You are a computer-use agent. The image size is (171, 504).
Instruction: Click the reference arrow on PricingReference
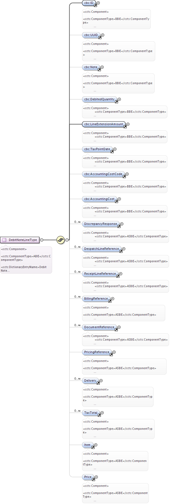pos(111,354)
